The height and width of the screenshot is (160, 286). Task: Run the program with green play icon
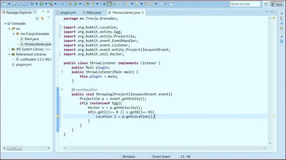click(x=42, y=4)
